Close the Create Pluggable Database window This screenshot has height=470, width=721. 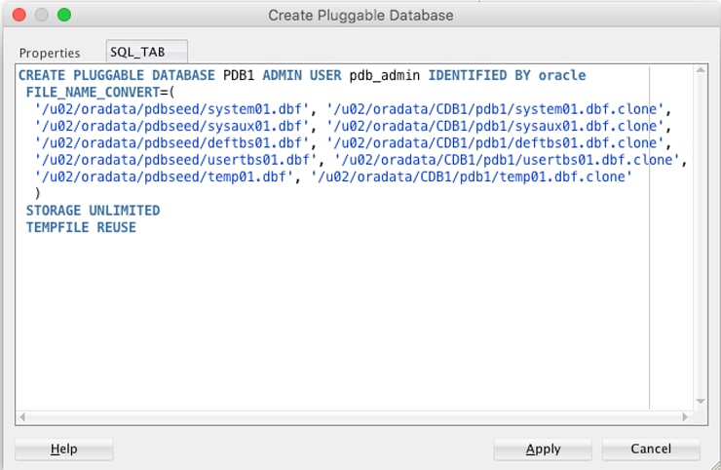pos(19,15)
